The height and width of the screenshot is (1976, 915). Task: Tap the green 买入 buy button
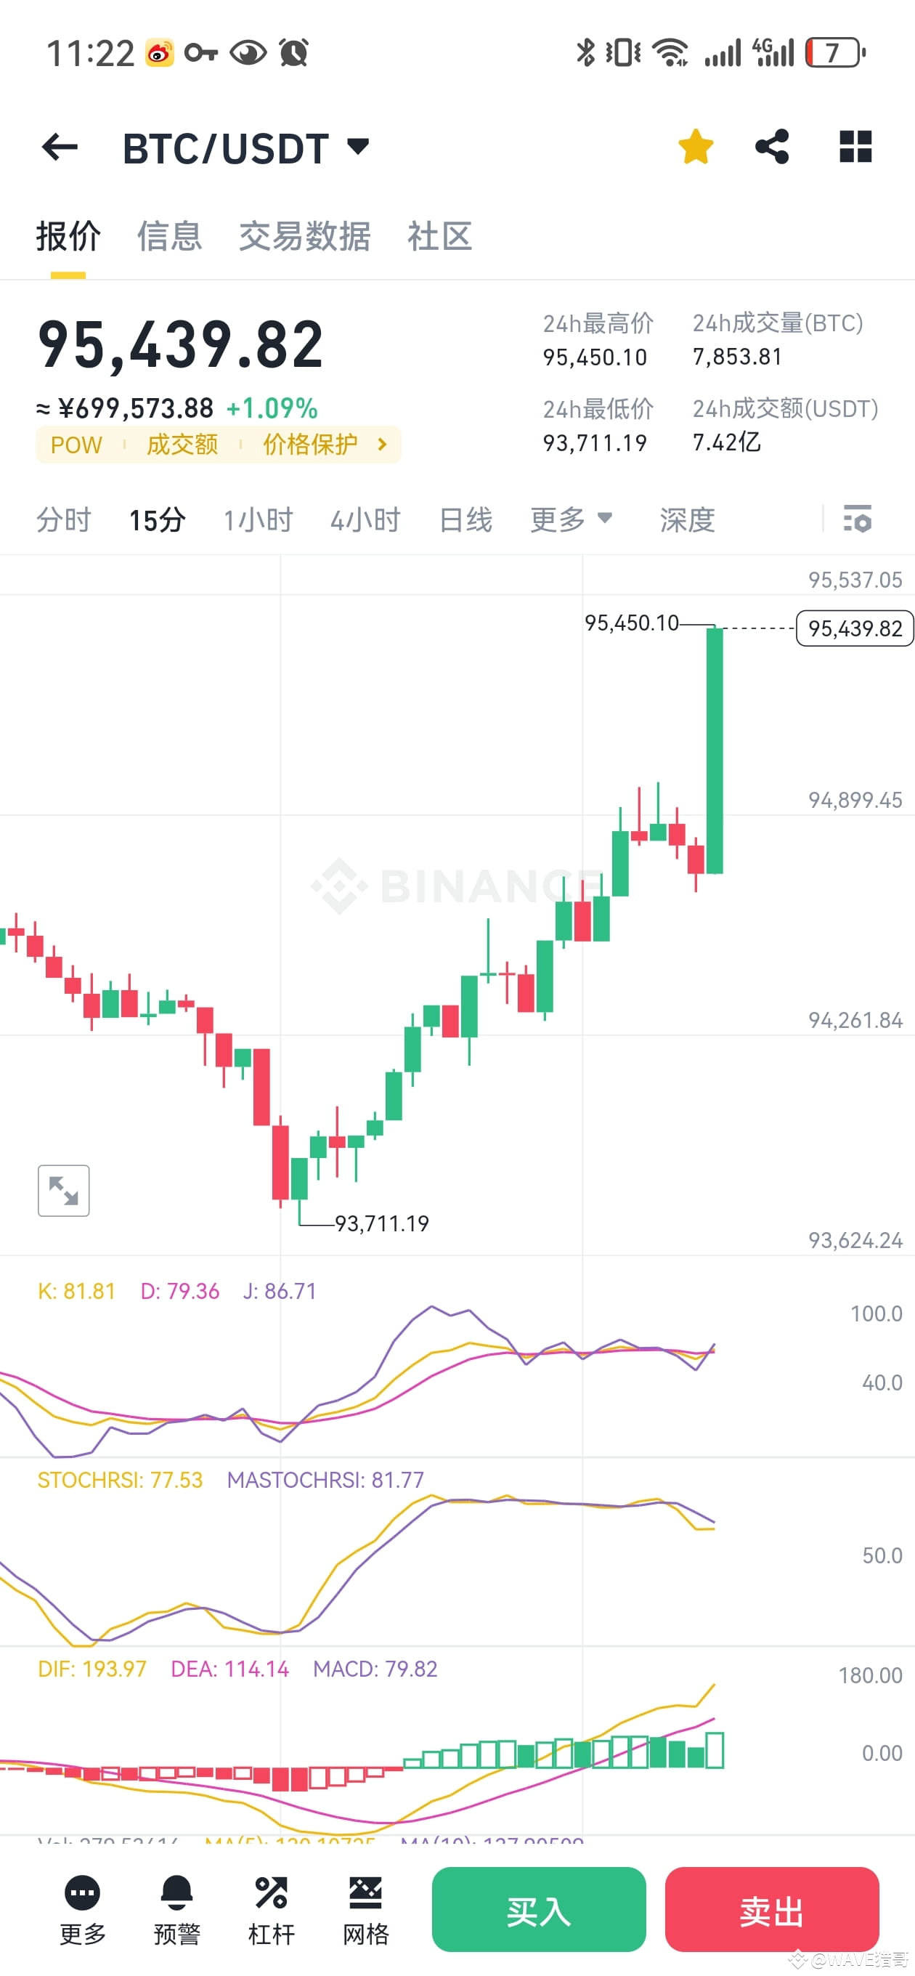[x=538, y=1909]
